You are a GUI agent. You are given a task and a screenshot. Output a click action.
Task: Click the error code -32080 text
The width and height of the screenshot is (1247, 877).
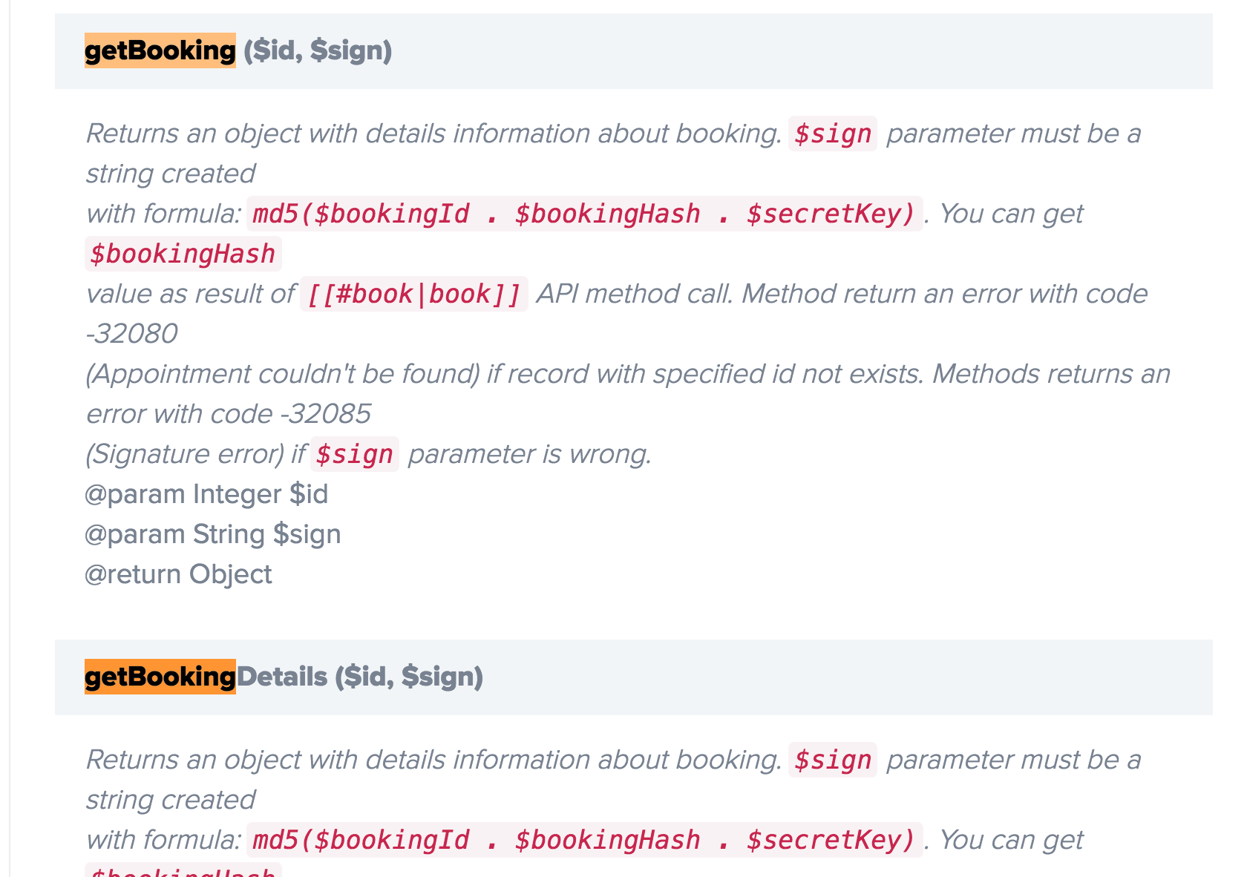[132, 334]
